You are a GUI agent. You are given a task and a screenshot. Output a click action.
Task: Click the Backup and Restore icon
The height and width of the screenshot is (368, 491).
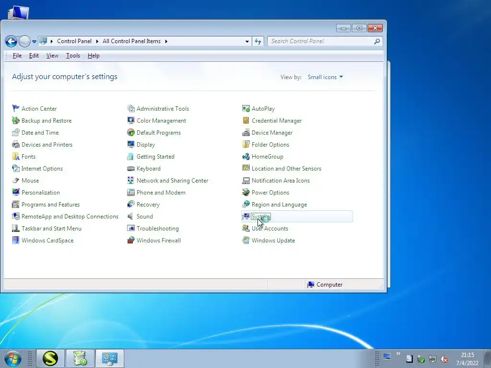point(16,120)
